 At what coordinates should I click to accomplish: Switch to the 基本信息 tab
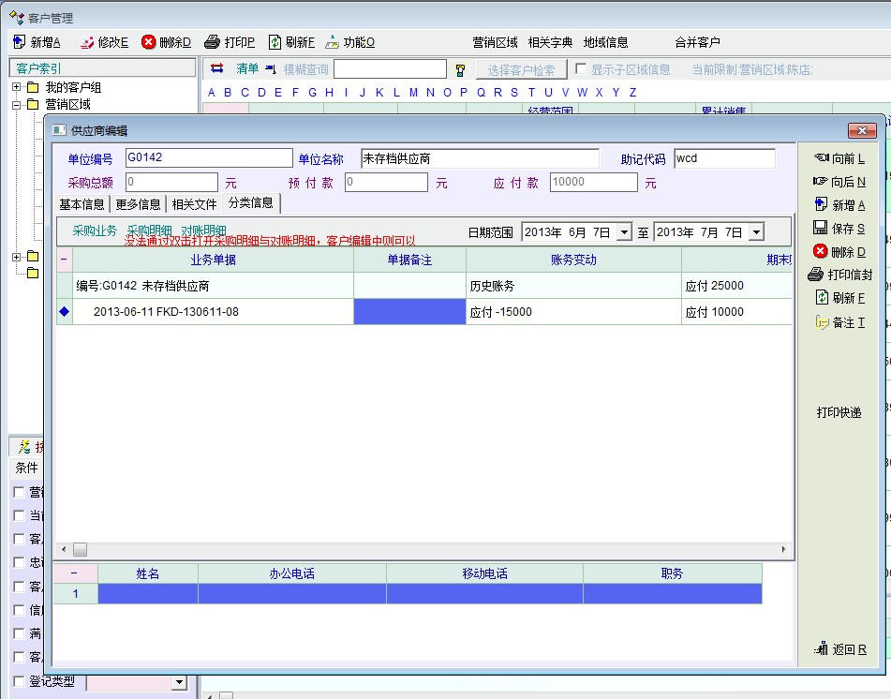point(82,204)
